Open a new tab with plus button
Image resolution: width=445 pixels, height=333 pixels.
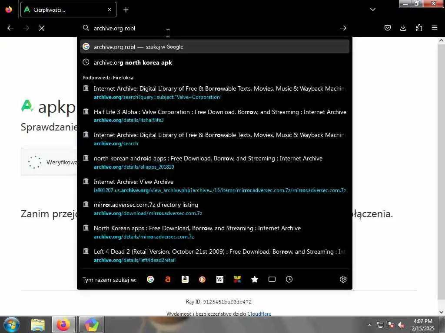pyautogui.click(x=126, y=10)
